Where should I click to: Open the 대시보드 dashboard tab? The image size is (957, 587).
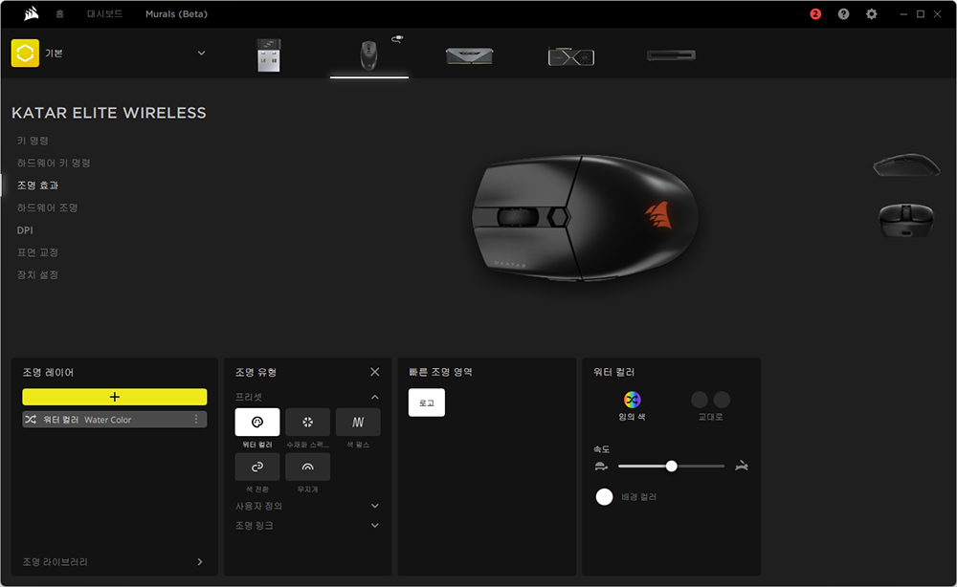pyautogui.click(x=104, y=13)
